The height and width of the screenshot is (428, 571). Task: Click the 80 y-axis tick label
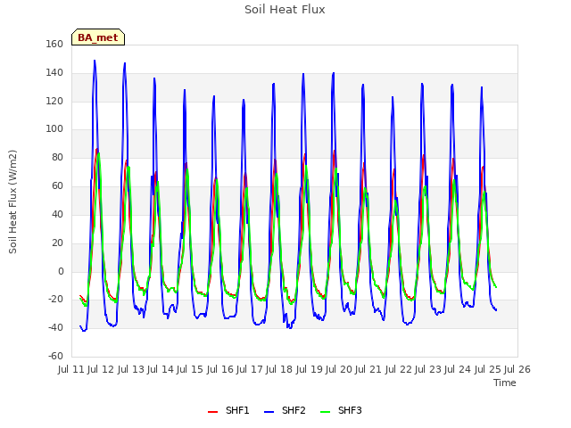click(x=57, y=157)
